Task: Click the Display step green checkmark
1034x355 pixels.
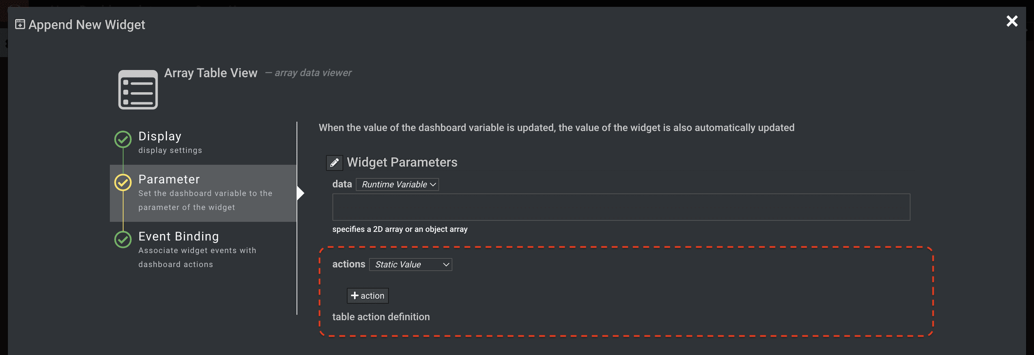Action: click(x=123, y=139)
